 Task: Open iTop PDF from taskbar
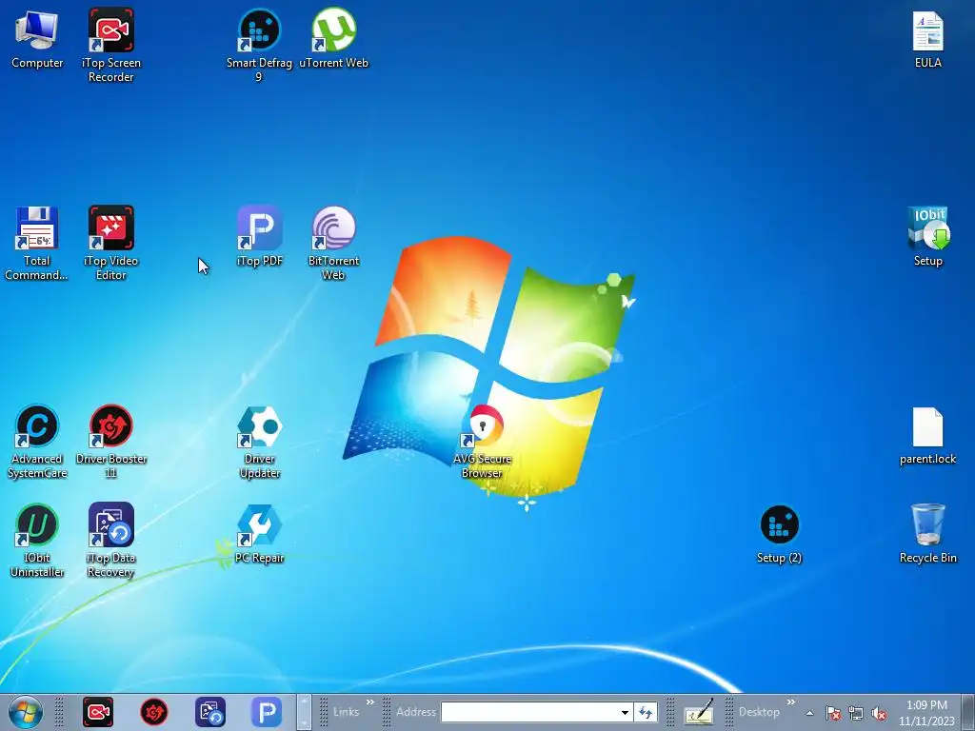(x=267, y=712)
